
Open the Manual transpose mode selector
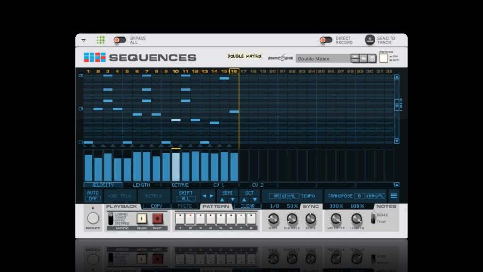375,196
